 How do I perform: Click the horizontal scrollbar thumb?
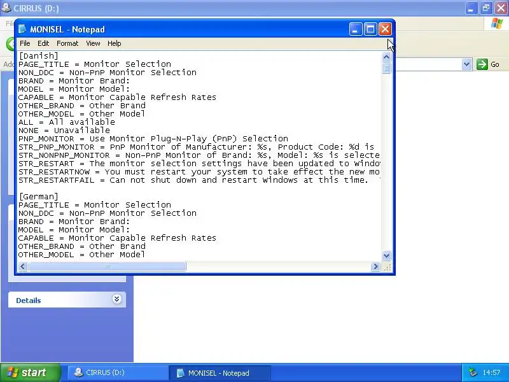[108, 267]
